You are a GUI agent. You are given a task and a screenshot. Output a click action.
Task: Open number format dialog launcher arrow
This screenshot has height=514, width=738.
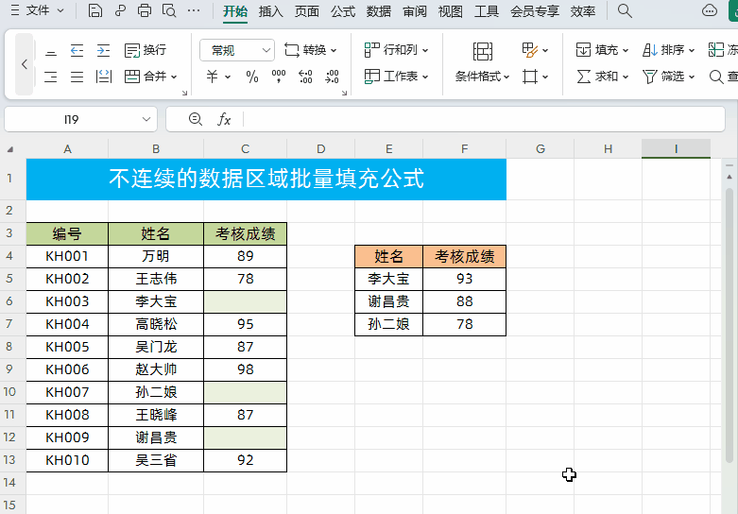[x=344, y=93]
